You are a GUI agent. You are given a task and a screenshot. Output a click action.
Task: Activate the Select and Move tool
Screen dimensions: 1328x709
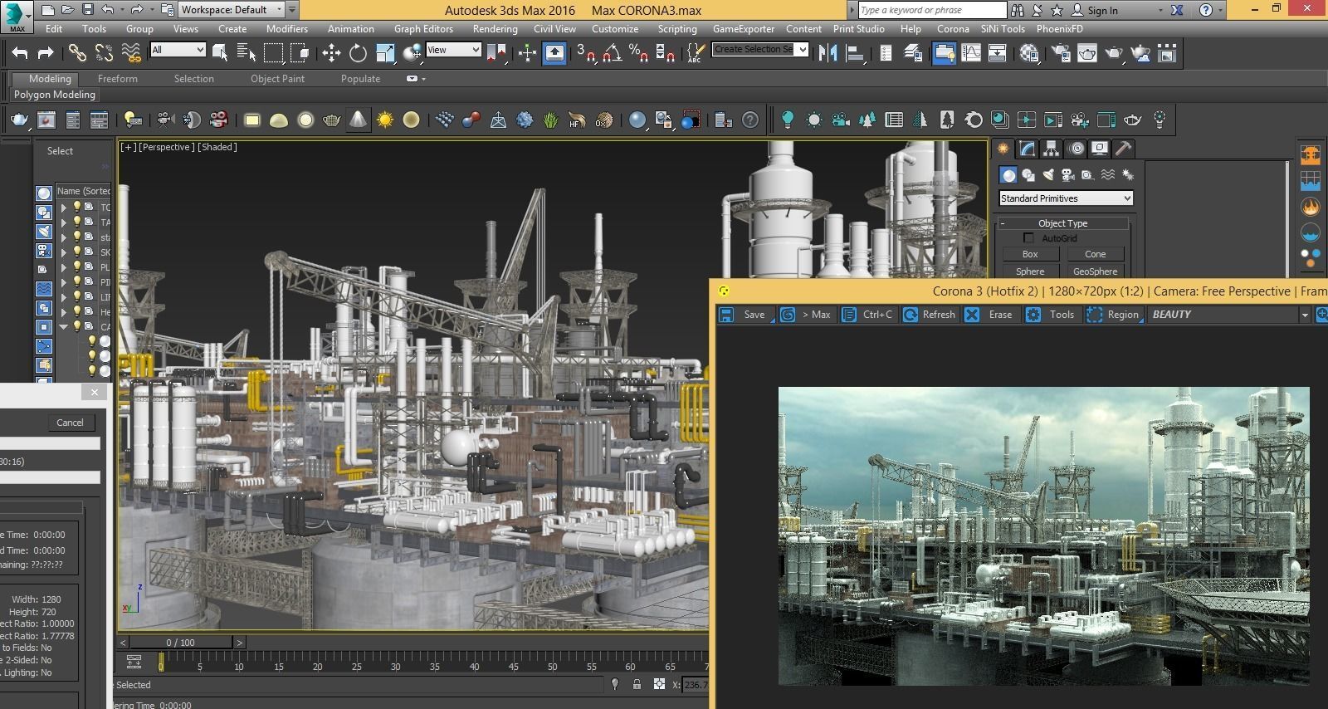(331, 53)
